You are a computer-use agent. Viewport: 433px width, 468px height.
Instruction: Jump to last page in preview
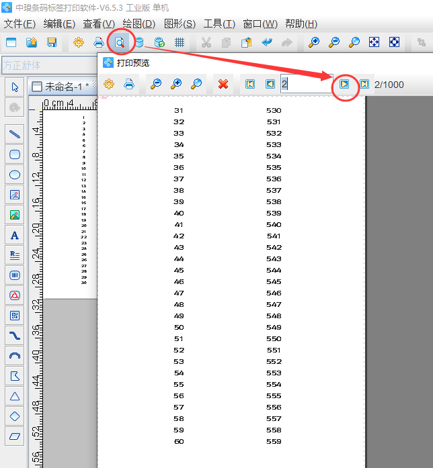pos(364,84)
